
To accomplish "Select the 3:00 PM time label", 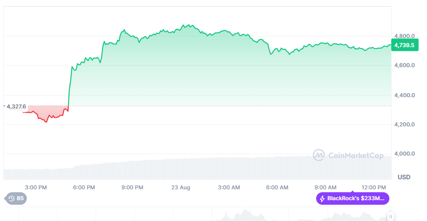I will tap(36, 188).
